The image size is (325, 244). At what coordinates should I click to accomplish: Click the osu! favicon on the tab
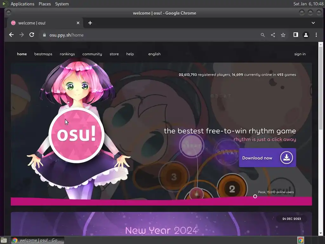click(x=13, y=23)
